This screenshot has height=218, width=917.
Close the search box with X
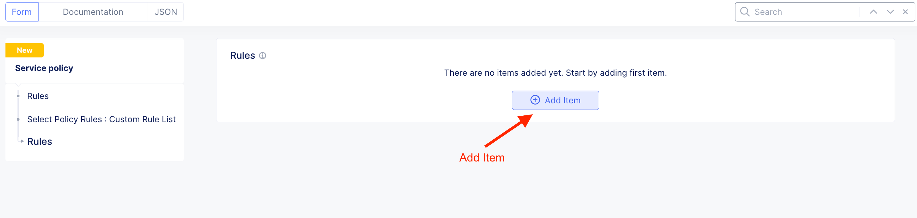click(x=905, y=12)
